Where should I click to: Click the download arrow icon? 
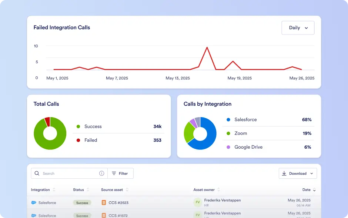tap(284, 174)
